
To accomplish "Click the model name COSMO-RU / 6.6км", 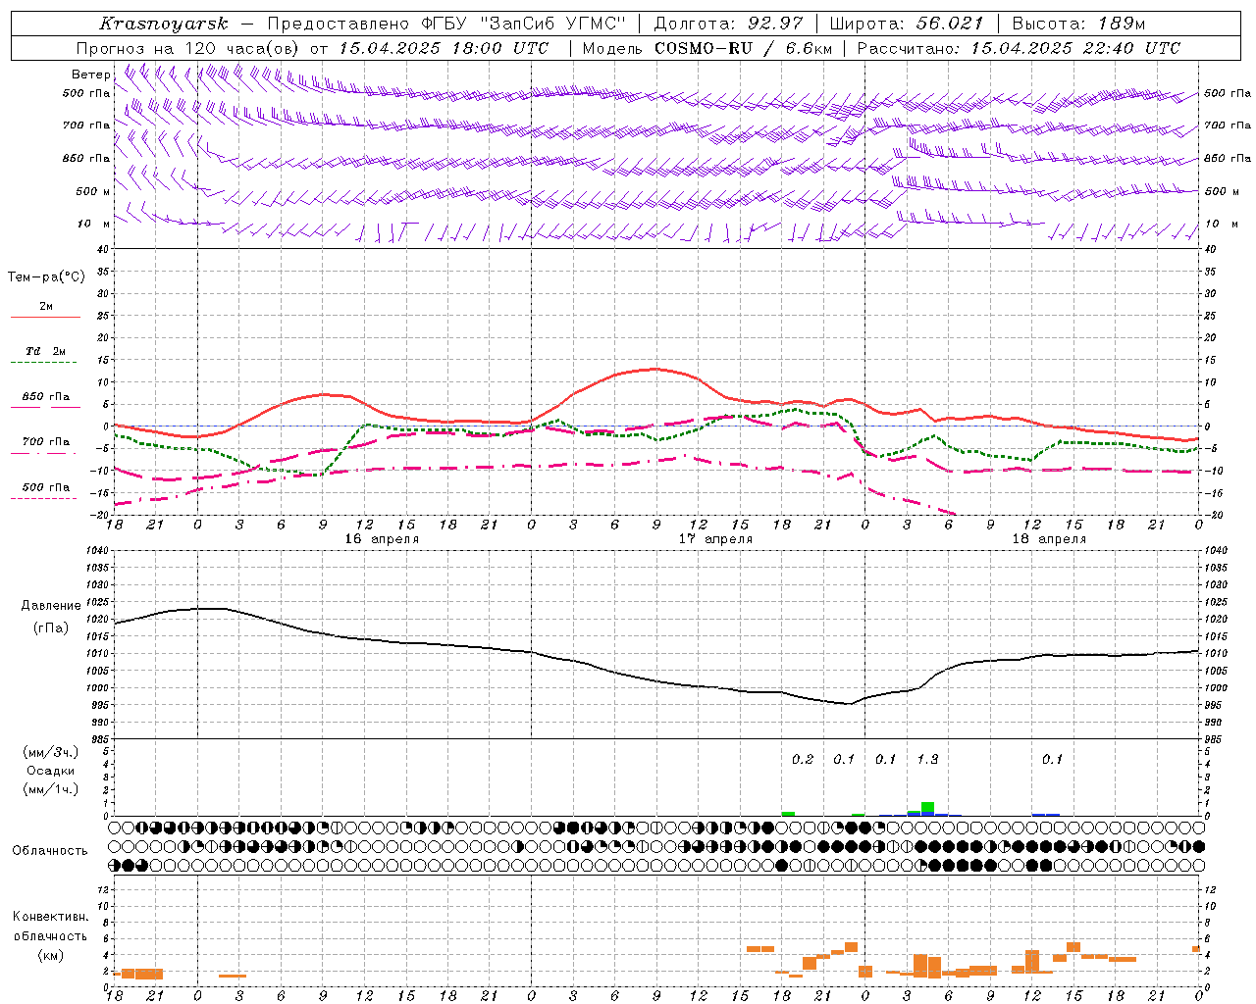I will tap(744, 48).
